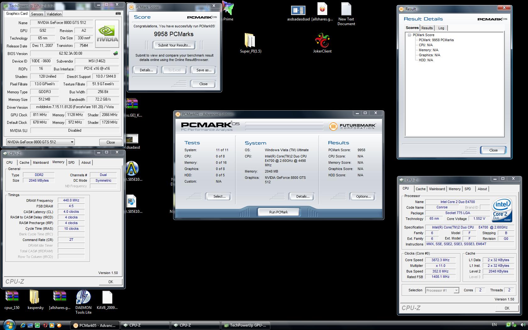Click the BIOS Version field in GPU-Z
Screen dimensions: 528x330
70,53
